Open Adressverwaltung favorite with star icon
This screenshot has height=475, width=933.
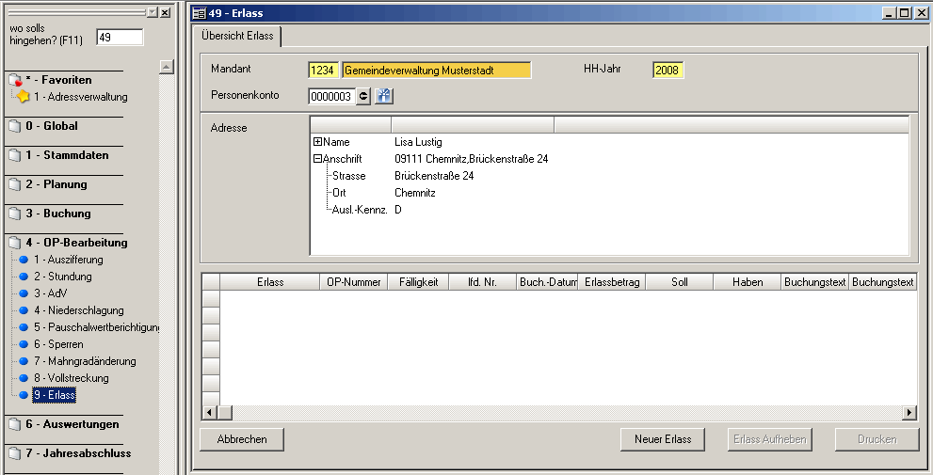(80, 97)
